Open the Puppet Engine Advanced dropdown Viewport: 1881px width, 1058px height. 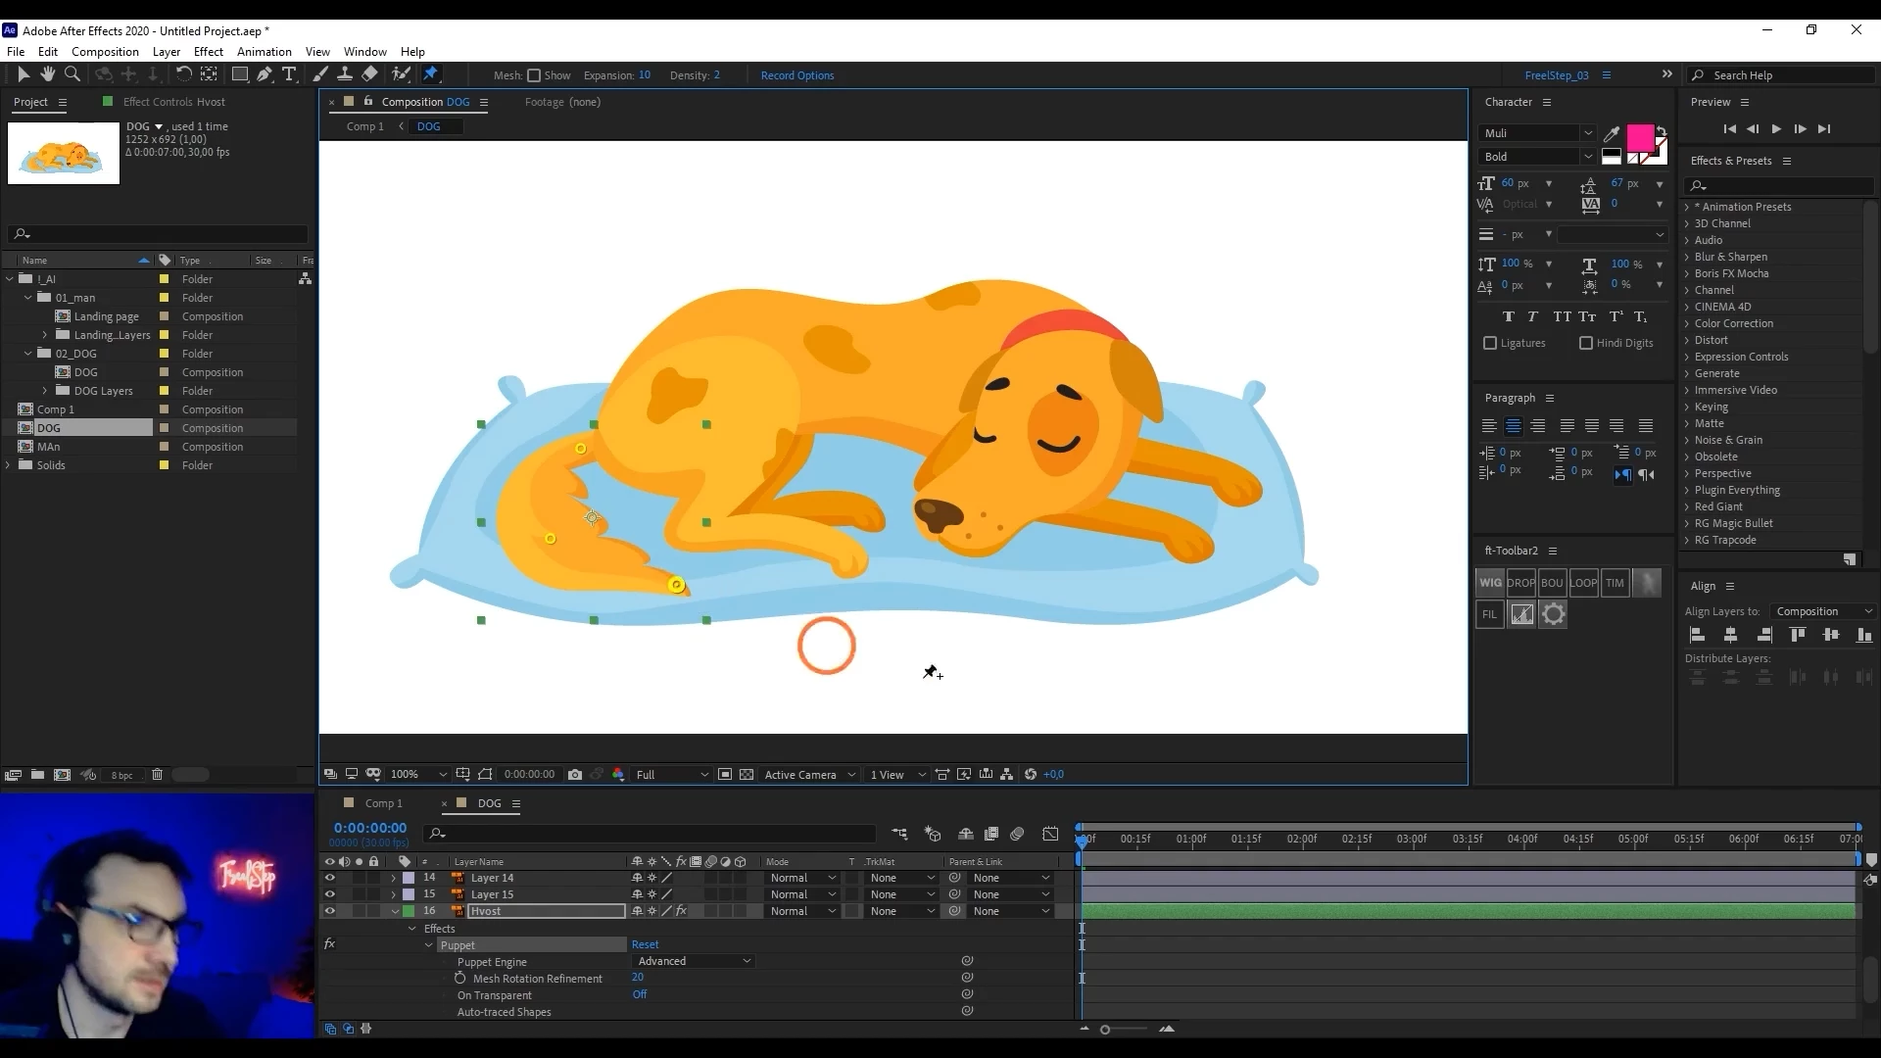coord(695,962)
